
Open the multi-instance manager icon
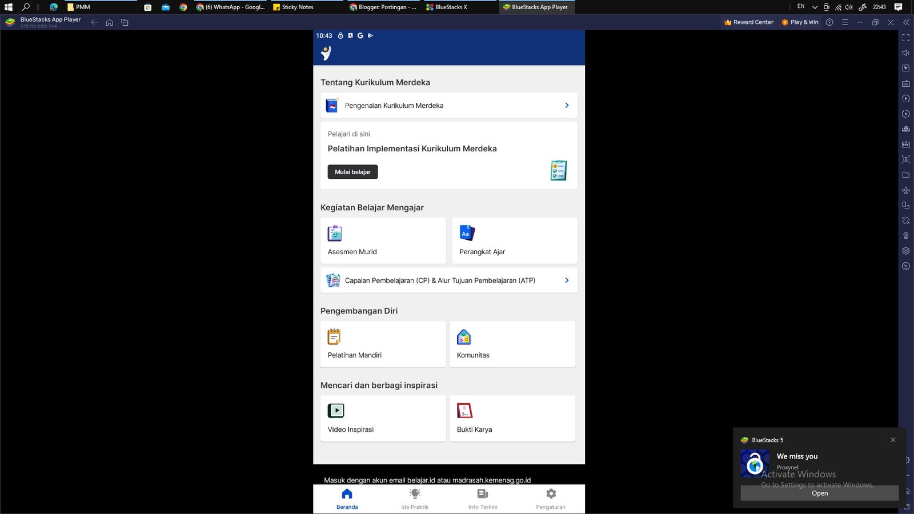pos(905,129)
